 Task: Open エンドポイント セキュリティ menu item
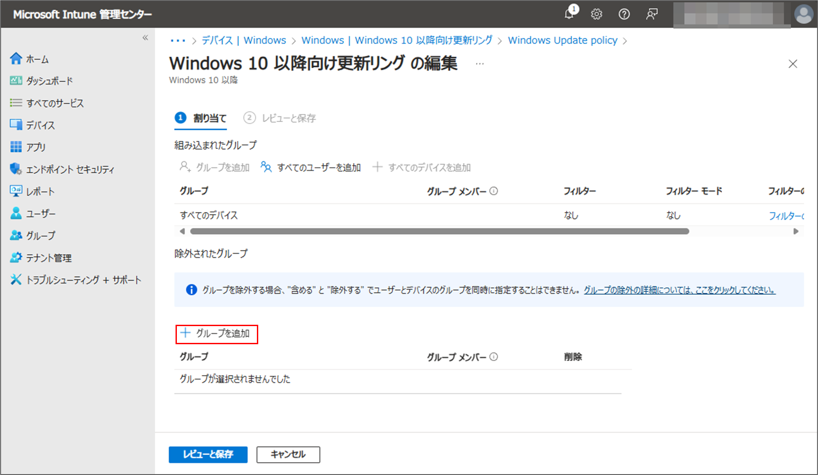pos(70,169)
